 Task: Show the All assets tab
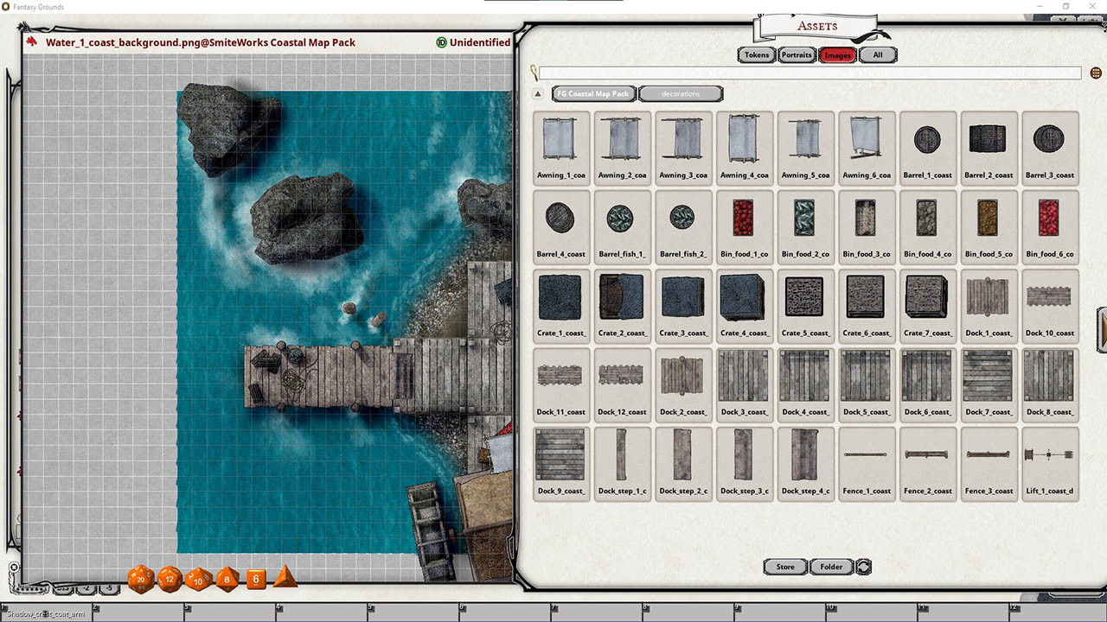[878, 55]
